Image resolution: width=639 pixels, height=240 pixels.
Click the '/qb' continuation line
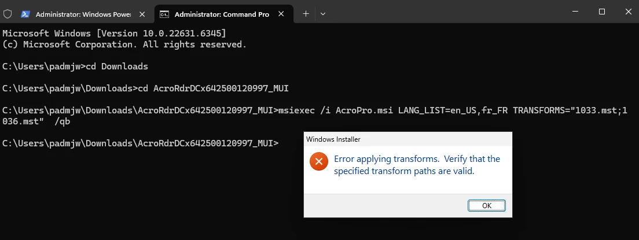(x=36, y=121)
